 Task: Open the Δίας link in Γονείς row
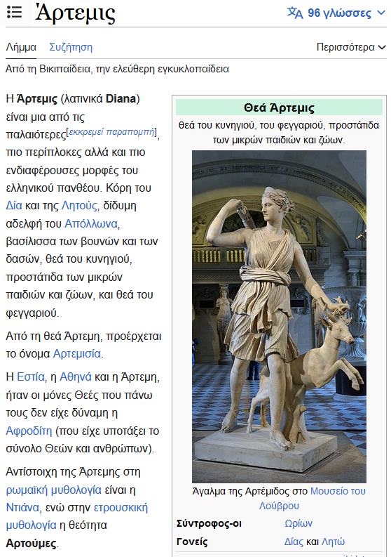point(294,542)
